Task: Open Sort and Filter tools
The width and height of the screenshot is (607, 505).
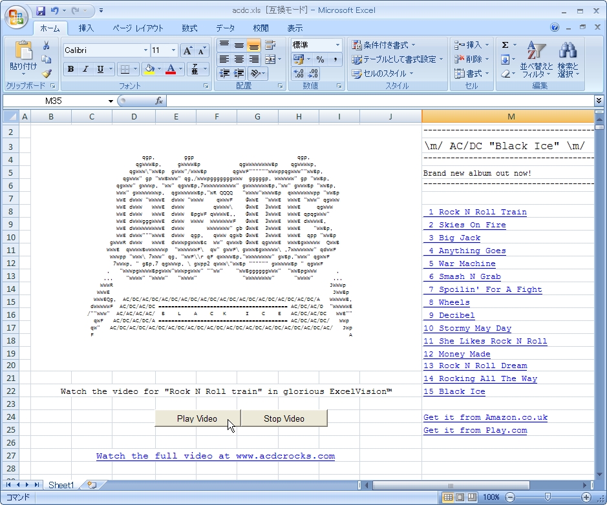Action: coord(536,59)
